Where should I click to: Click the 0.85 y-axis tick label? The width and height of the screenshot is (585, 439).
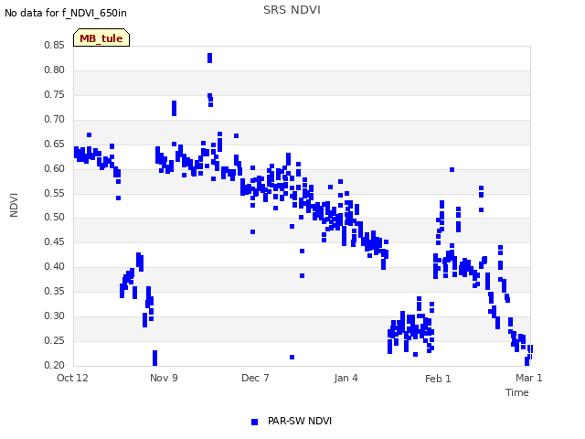[x=55, y=45]
